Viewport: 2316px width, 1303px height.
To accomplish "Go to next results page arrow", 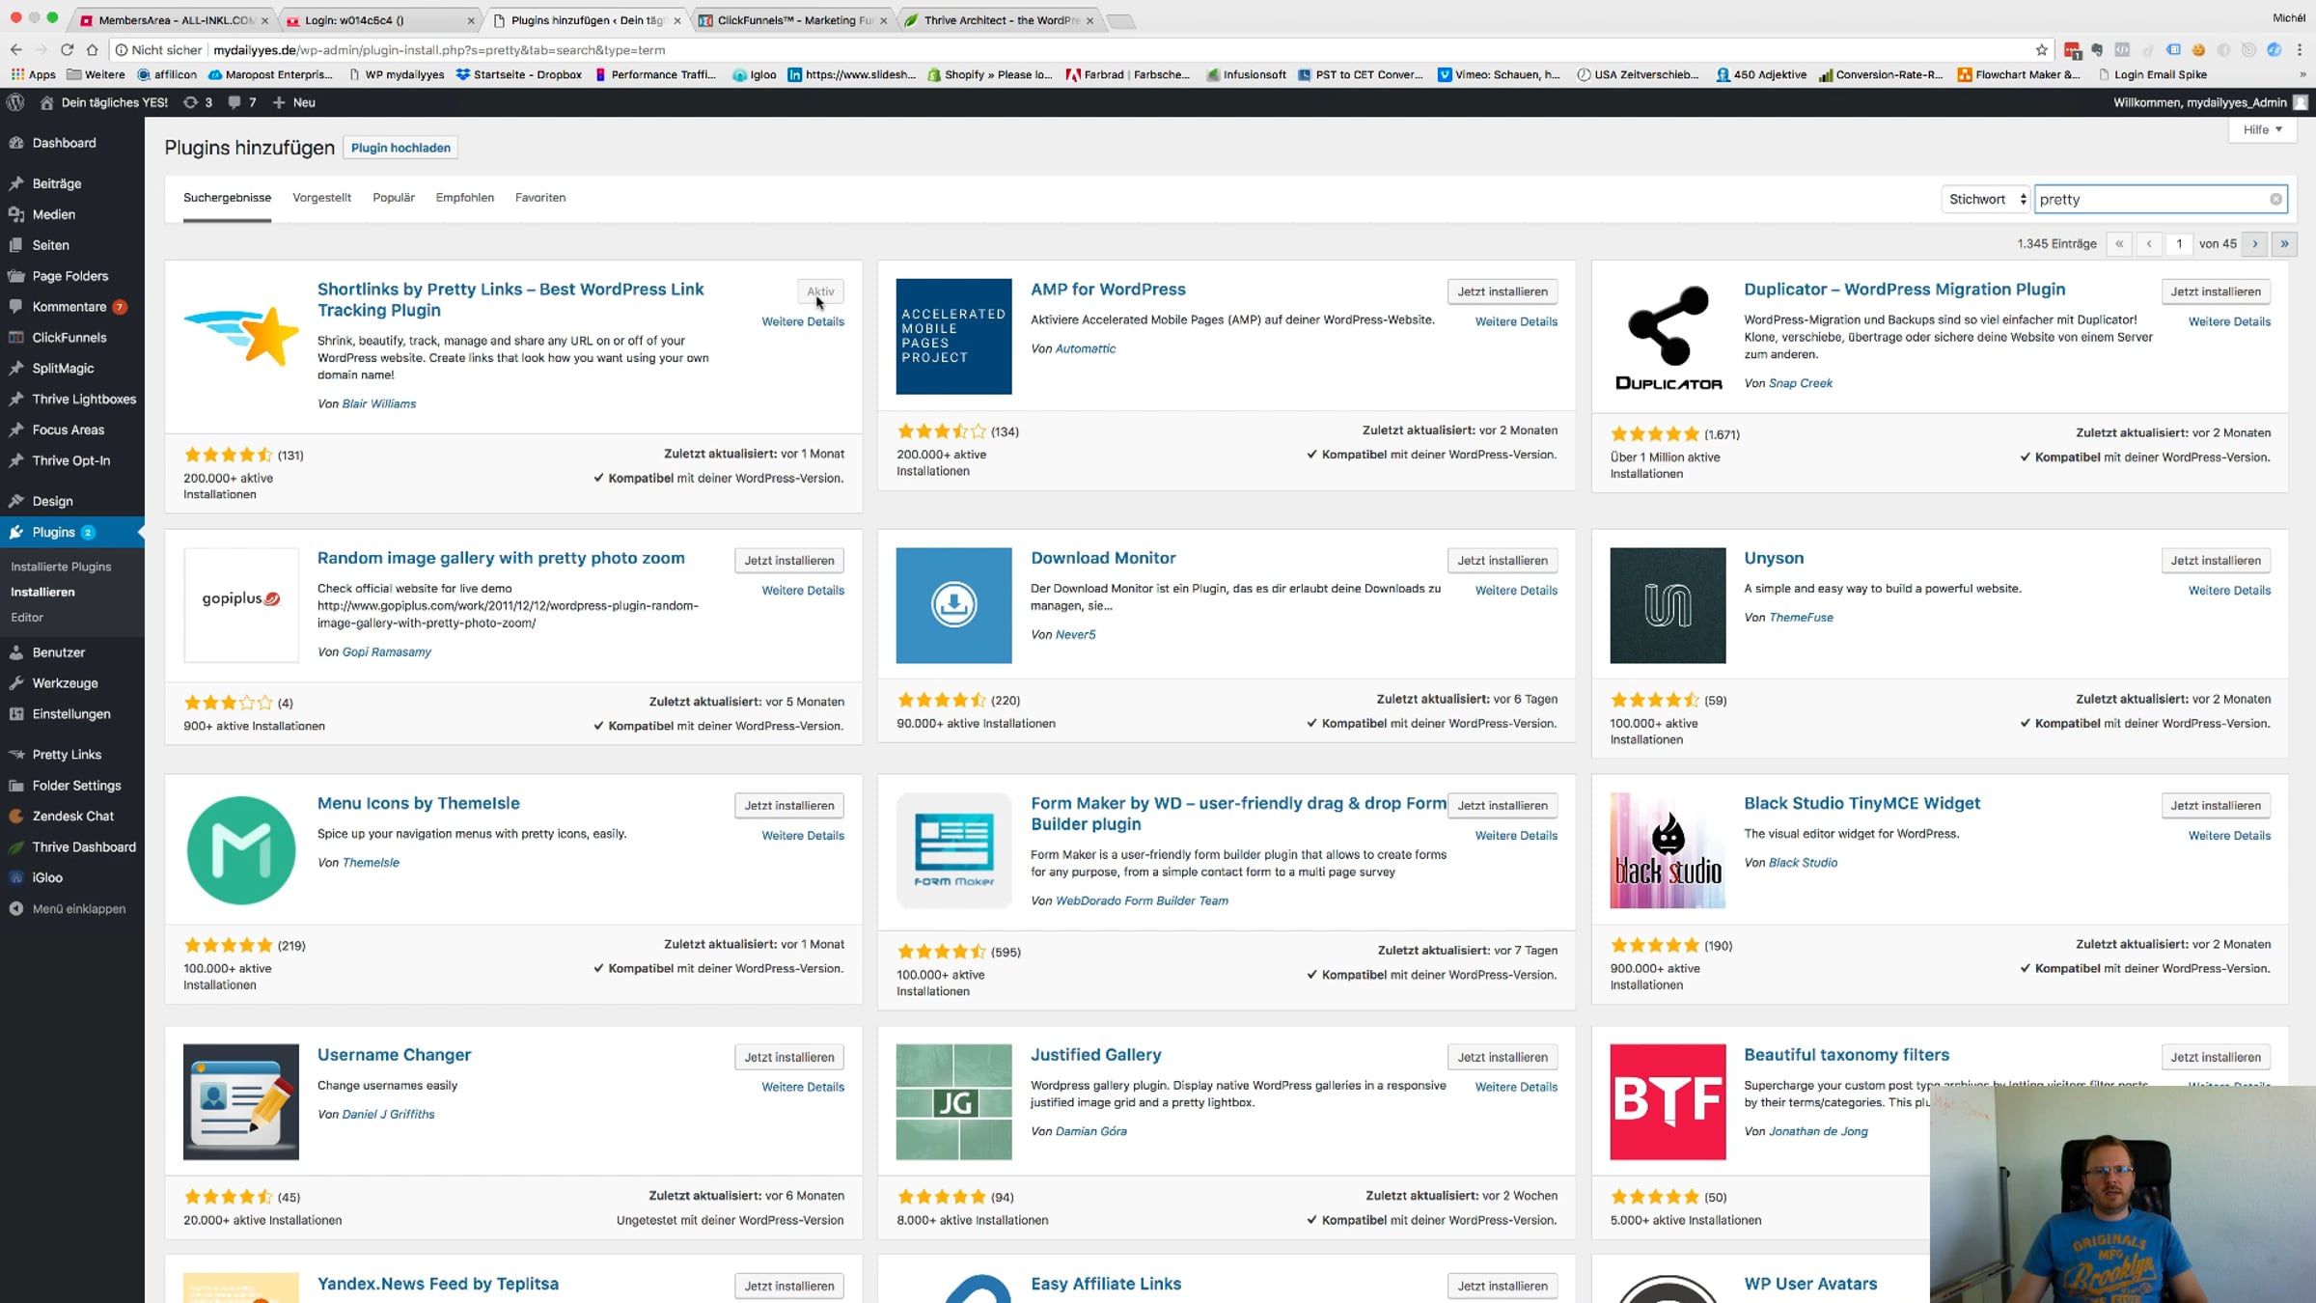I will click(x=2255, y=244).
